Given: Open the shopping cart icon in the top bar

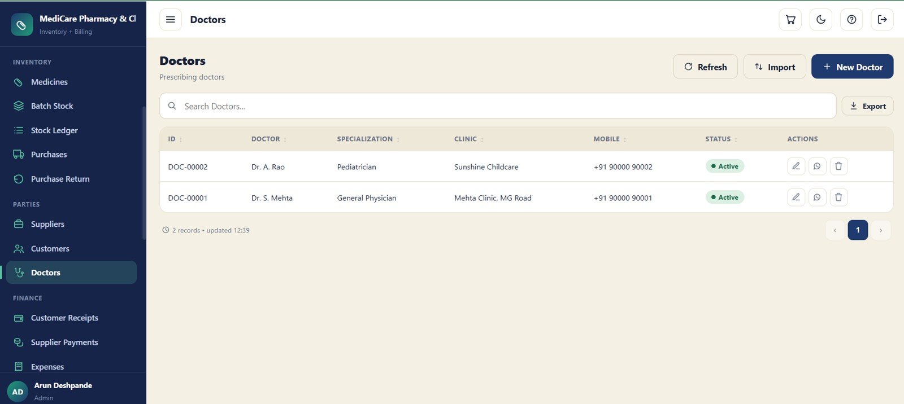Looking at the screenshot, I should pos(790,20).
